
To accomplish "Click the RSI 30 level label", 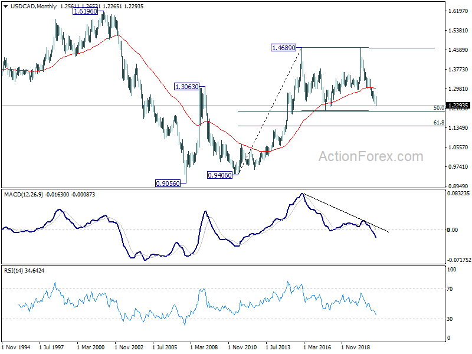I will click(x=450, y=319).
